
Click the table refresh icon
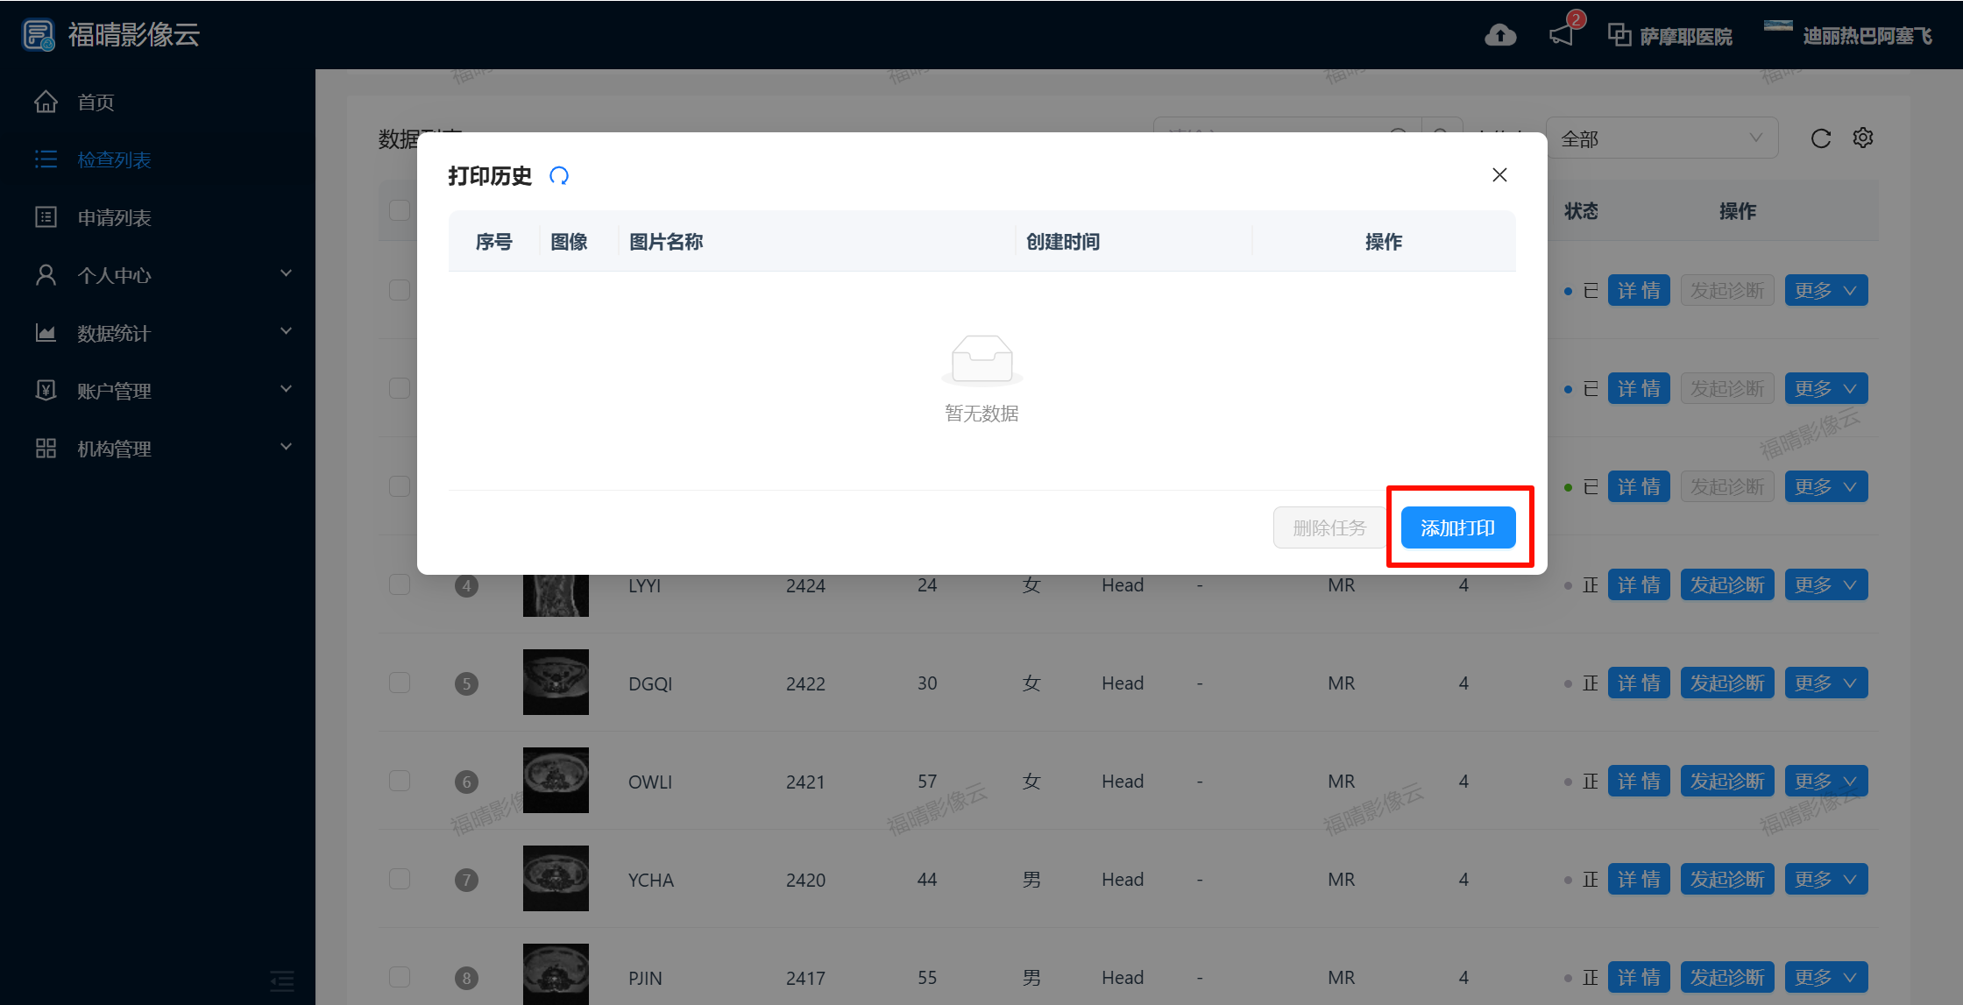1821,138
